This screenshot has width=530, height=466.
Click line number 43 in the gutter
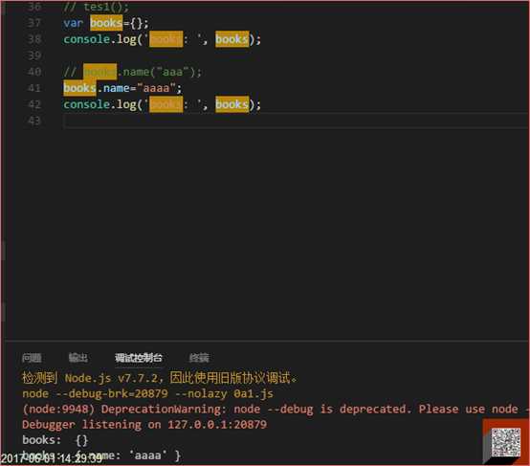point(34,121)
